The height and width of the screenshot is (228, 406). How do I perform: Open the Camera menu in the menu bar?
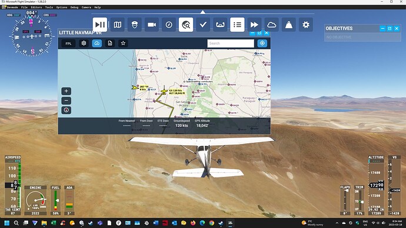[86, 7]
